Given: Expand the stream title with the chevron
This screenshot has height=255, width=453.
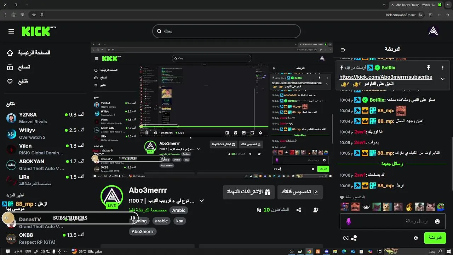Looking at the screenshot, I should click(x=202, y=201).
